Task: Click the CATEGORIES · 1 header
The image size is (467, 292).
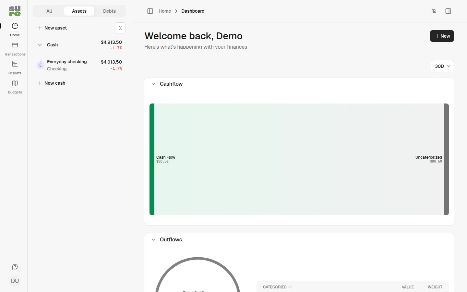Action: click(277, 287)
